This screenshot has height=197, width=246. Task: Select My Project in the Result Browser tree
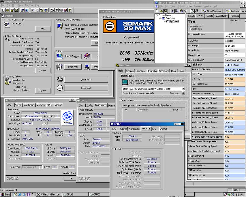point(174,21)
